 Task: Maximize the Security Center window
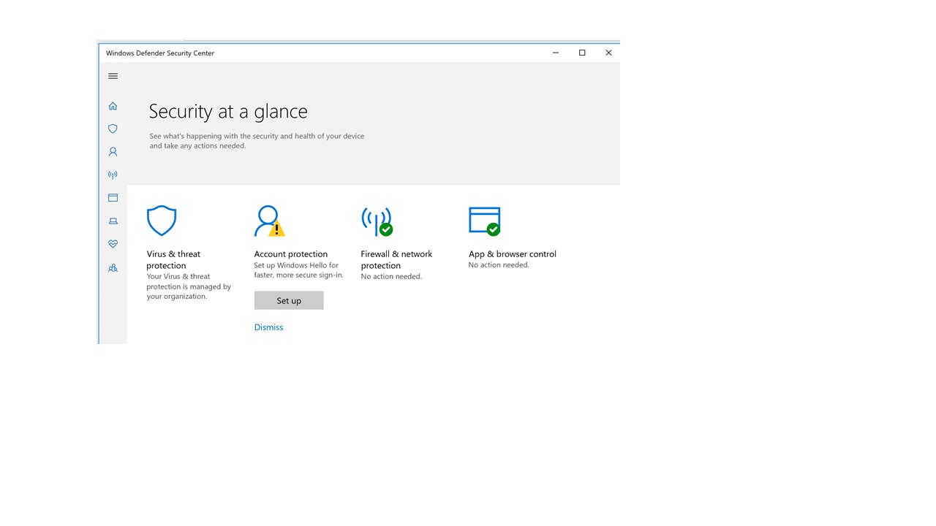click(x=582, y=53)
